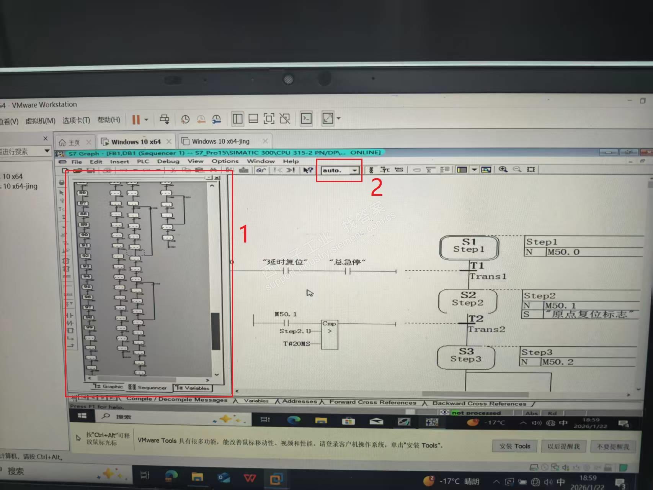Send Ctrl+Alt+Del to the virtual machine
The width and height of the screenshot is (653, 490).
tap(165, 119)
